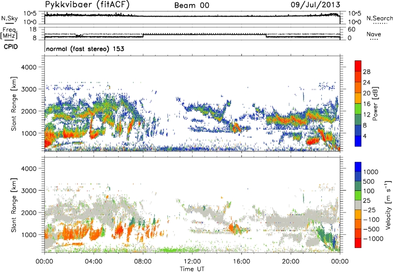
Task: Click the "Nave" legend label
Action: coord(374,34)
